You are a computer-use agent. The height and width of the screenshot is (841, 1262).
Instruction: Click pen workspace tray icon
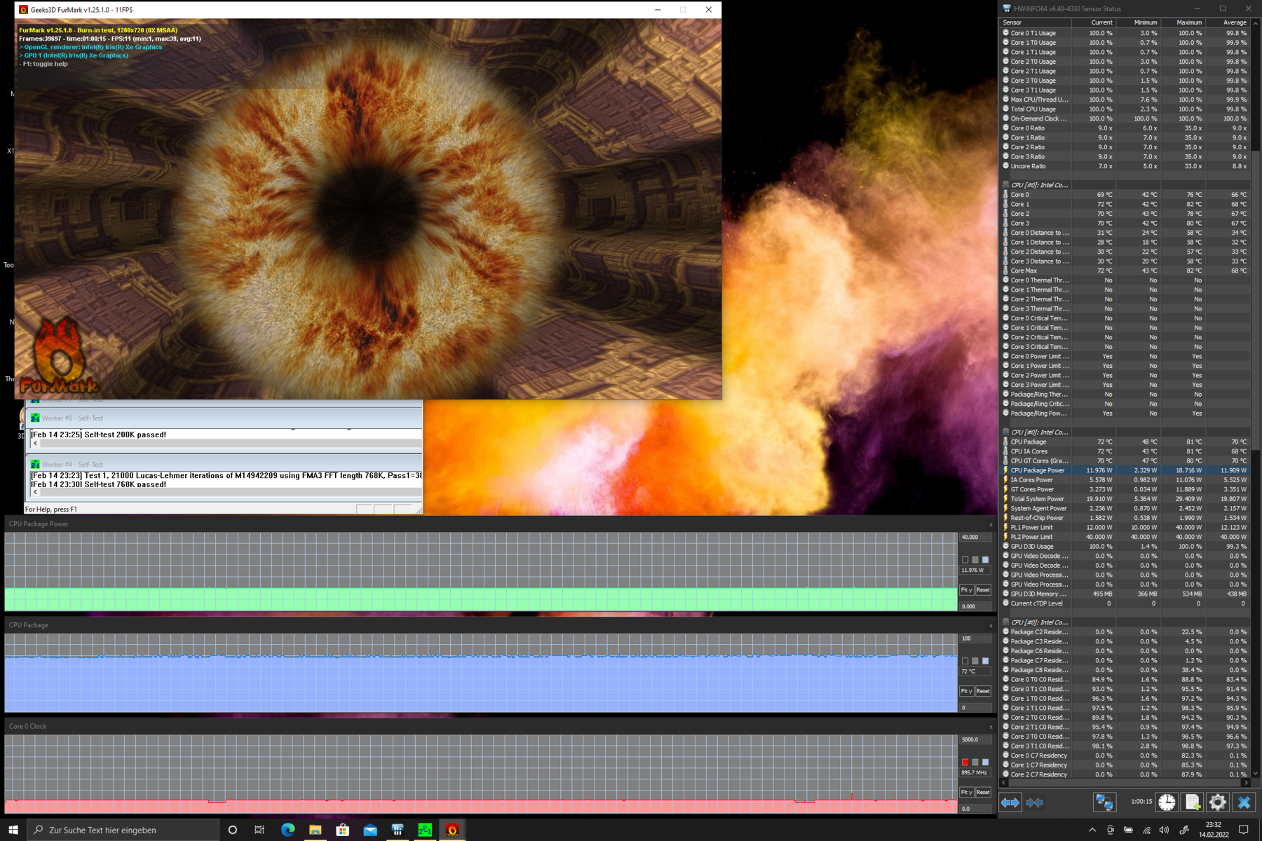click(x=1184, y=830)
